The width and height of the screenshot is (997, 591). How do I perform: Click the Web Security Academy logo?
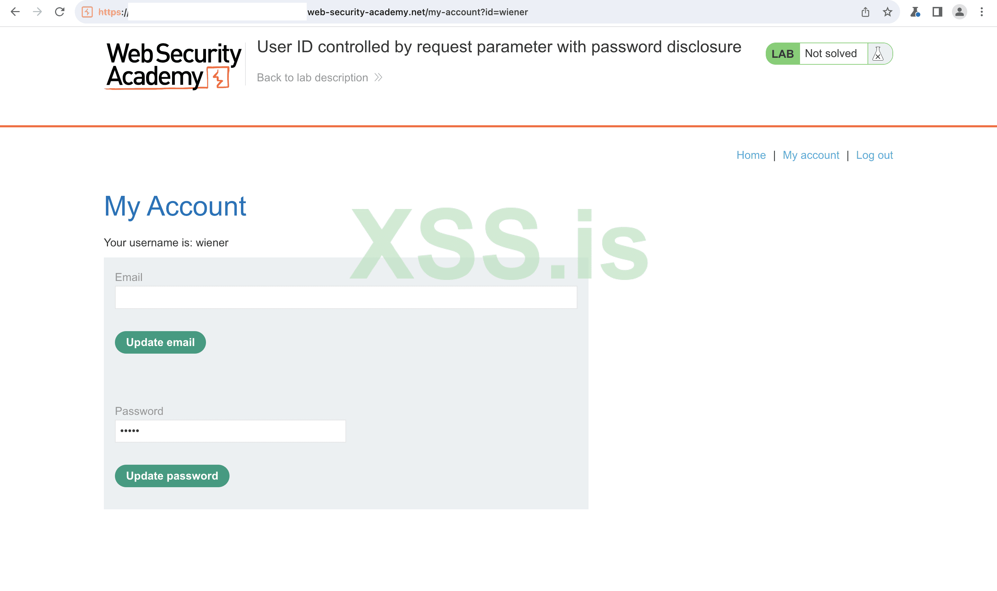[x=173, y=66]
